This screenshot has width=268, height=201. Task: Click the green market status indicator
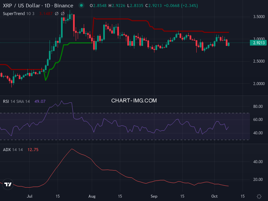coord(81,6)
